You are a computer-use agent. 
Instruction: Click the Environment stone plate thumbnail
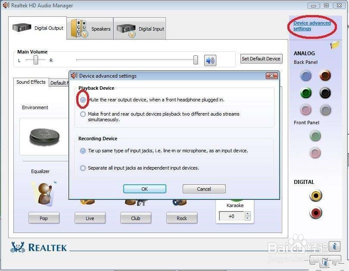[x=44, y=136]
